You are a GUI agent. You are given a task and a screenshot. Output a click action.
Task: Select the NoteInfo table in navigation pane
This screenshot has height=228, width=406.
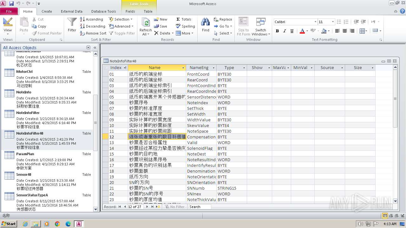pos(48,99)
